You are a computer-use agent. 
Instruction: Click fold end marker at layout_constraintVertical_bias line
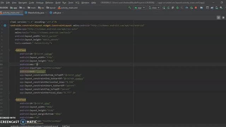click(9, 93)
